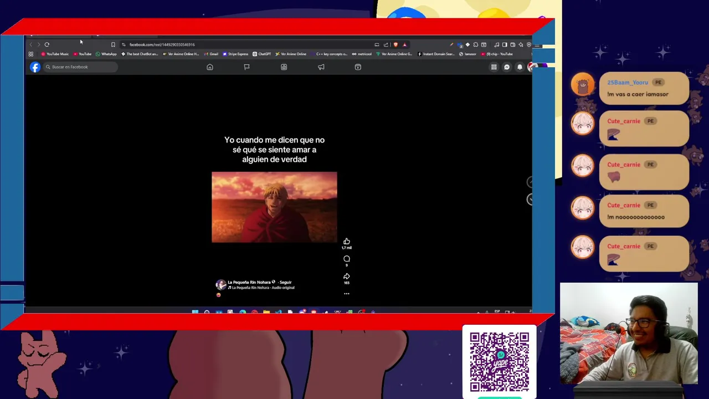Click Seguir to follow La Pequeña Rin Nohara
This screenshot has height=399, width=709.
pos(285,282)
